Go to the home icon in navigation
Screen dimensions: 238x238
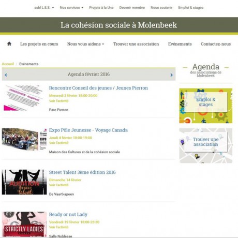pos(9,44)
